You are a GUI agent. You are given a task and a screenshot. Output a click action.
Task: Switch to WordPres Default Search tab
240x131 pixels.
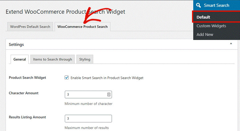click(x=30, y=27)
